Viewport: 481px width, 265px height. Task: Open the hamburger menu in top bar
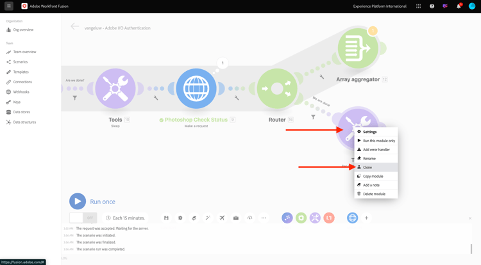tap(9, 6)
